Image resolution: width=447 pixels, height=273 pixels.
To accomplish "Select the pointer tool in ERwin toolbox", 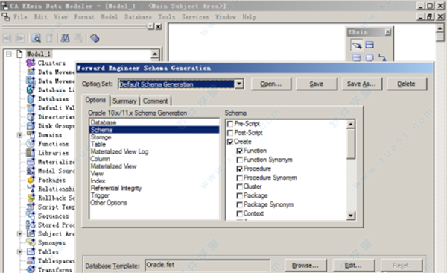I will (x=357, y=45).
